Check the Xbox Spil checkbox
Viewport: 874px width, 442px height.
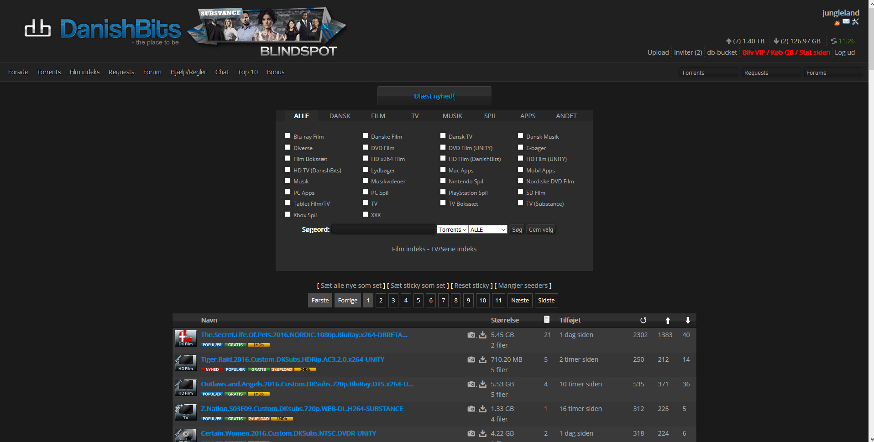point(288,214)
